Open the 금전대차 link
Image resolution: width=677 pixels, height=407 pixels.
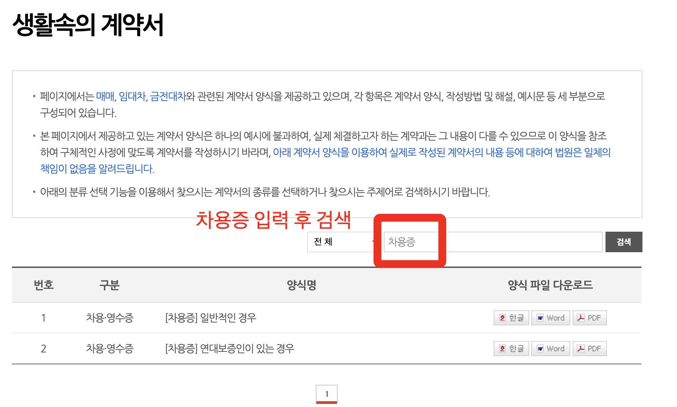coord(168,97)
